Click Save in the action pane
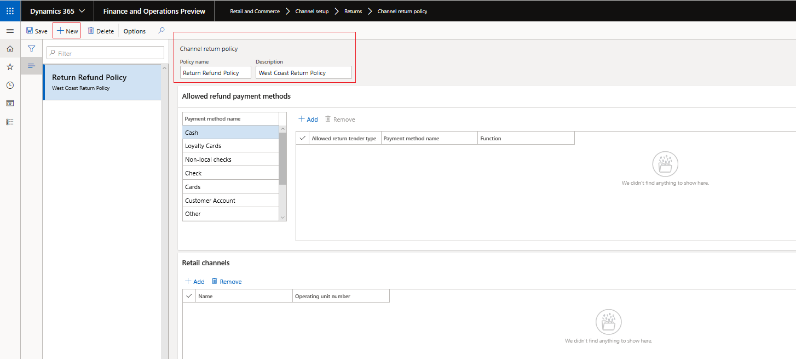Screen dimensions: 796x359 click(37, 31)
